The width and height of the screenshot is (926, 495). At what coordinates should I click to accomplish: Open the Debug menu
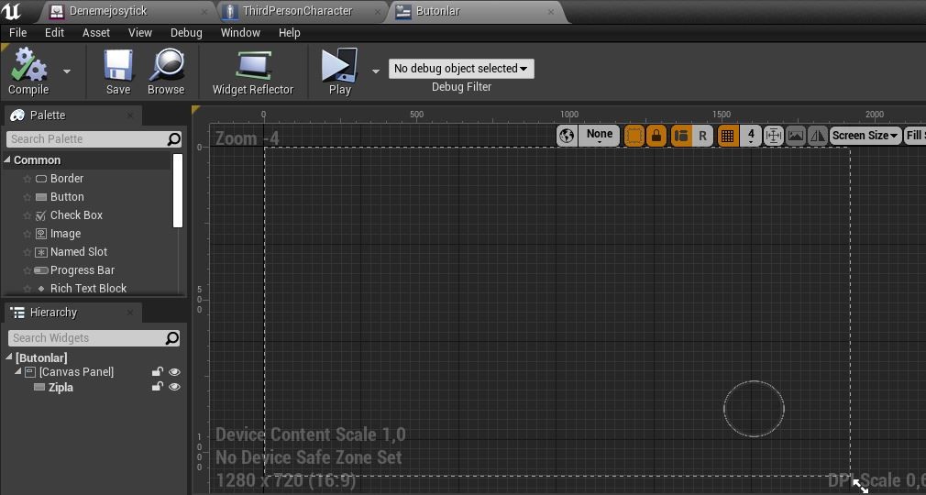(187, 32)
